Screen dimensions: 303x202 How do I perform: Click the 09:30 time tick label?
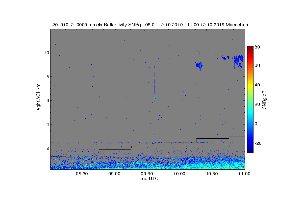pos(147,174)
